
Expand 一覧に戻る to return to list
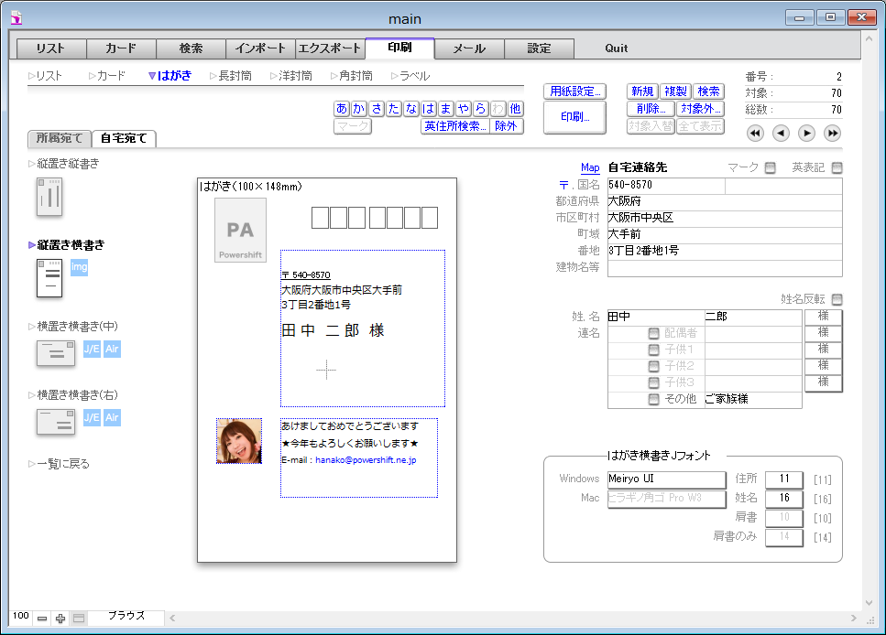pos(59,464)
